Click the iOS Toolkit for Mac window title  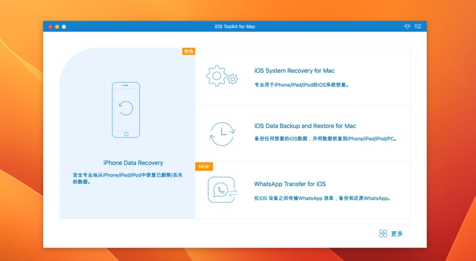(235, 26)
